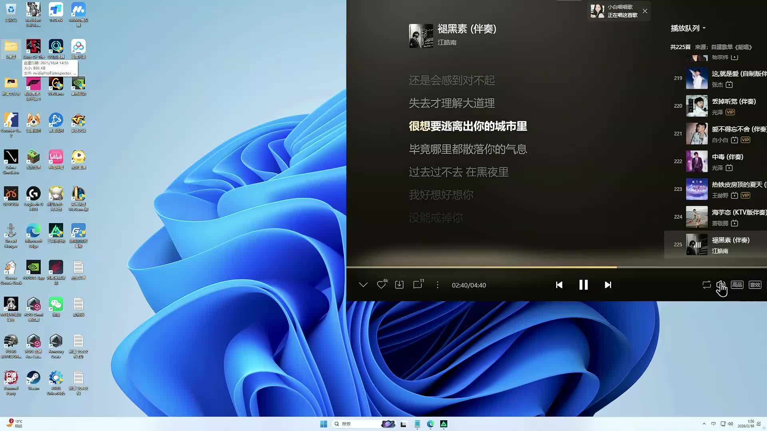The image size is (767, 431).
Task: Click the song progress bar
Action: pos(519,267)
